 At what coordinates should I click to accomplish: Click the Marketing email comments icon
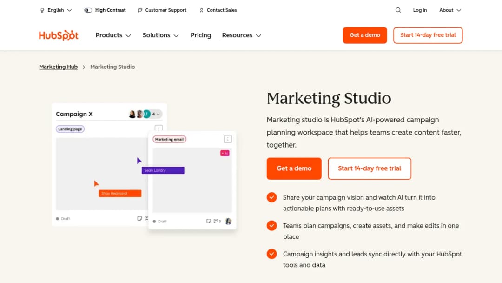click(x=217, y=221)
